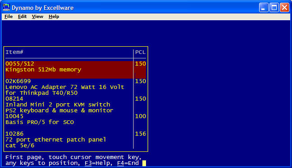This screenshot has width=292, height=168.
Task: Select item 10045 Basis PRO/5 for SCO
Action: tap(76, 122)
